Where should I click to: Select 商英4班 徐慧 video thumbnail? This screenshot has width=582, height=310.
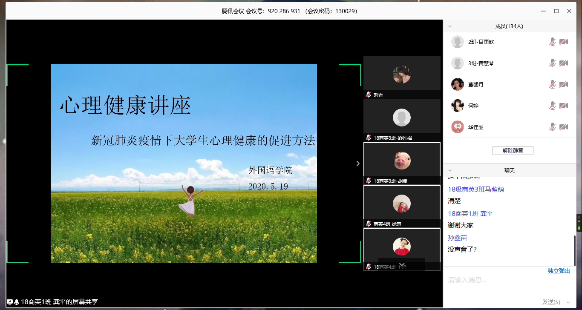(x=402, y=207)
